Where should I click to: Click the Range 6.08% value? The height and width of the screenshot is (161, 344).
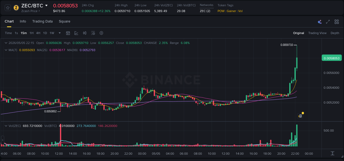[x=185, y=43]
